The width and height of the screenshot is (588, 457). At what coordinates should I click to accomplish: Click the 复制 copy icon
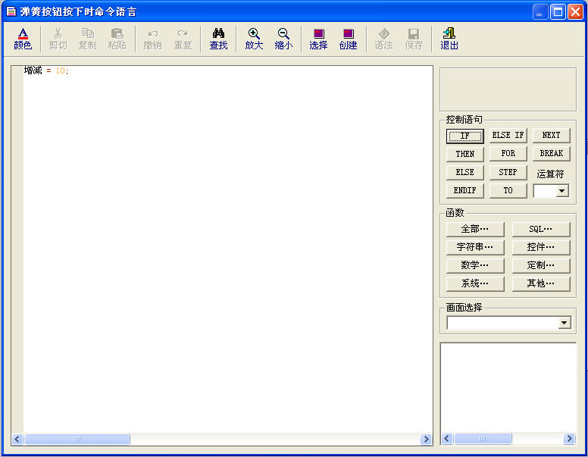click(88, 39)
